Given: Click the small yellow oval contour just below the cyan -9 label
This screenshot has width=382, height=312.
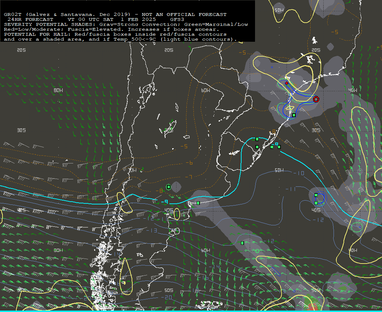Looking at the screenshot, I should 176,214.
